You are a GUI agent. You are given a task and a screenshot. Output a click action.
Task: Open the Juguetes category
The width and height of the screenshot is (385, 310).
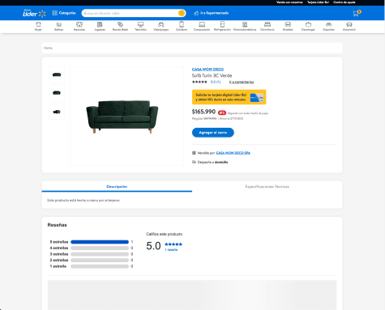pos(100,27)
